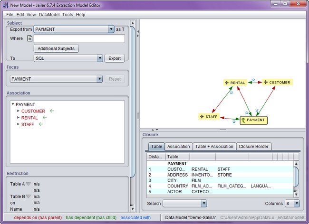309x224 pixels.
Task: Select the Table closure tab
Action: 156,147
